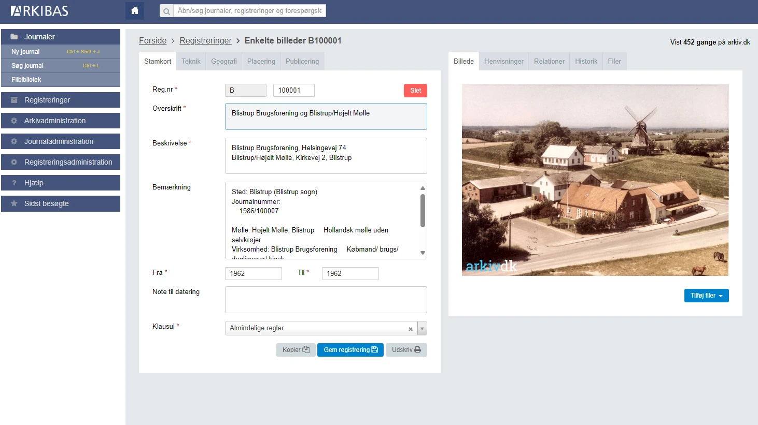The height and width of the screenshot is (425, 758).
Task: Click the Registreringer archive icon in sidebar
Action: (14, 100)
